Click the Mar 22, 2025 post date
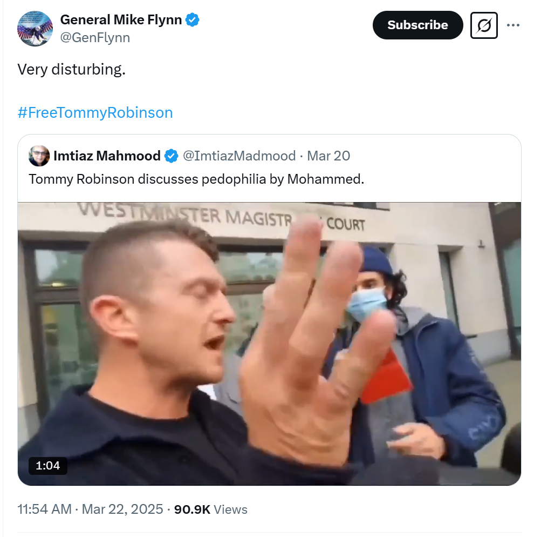 [x=122, y=509]
